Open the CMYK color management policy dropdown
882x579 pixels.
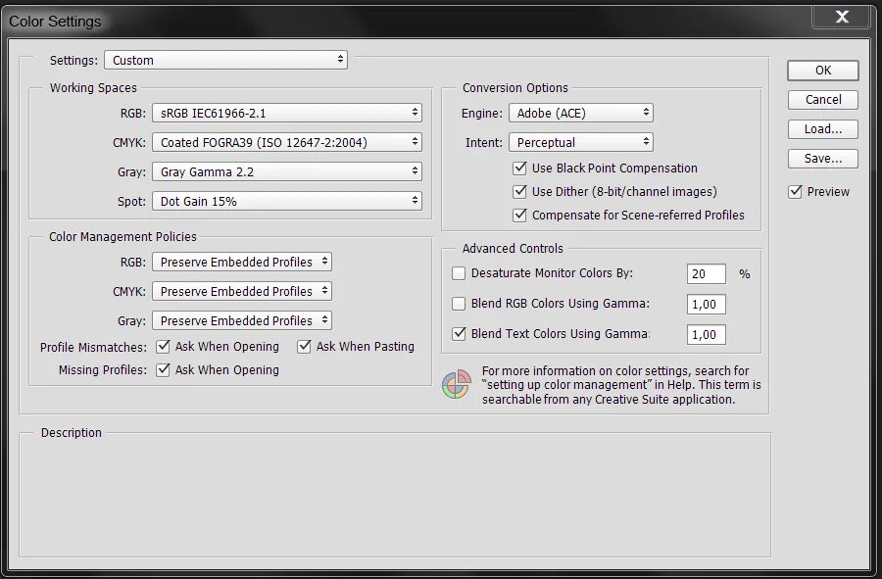[242, 291]
